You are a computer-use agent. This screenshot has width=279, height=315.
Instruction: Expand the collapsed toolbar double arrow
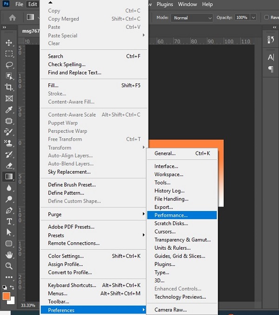4,27
